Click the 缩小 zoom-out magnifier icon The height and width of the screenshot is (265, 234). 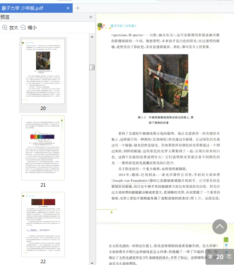tap(23, 27)
